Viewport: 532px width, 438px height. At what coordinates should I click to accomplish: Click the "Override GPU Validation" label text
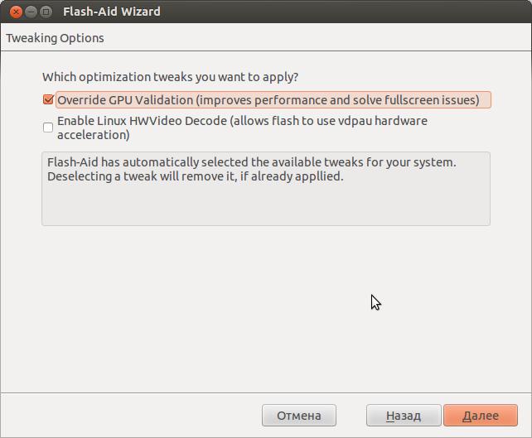125,100
